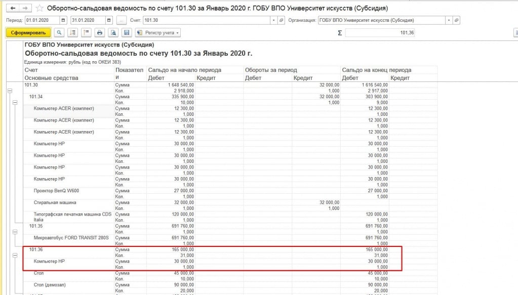This screenshot has height=295, width=518.
Task: Collapse the top-level 101.30 group
Action: pyautogui.click(x=9, y=91)
